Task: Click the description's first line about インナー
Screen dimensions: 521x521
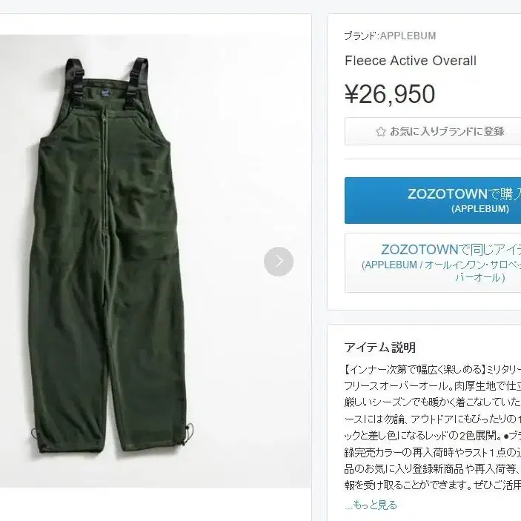Action: pos(433,369)
